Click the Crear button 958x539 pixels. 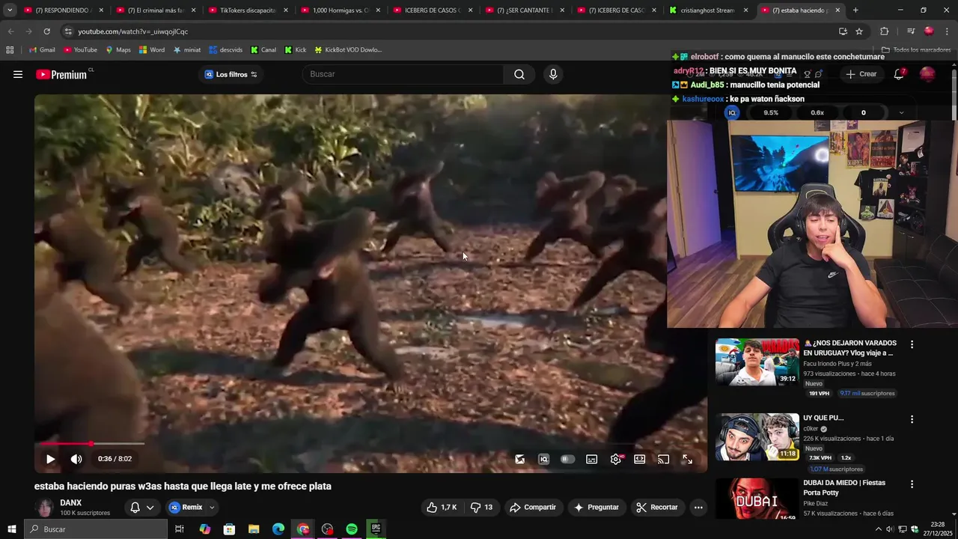[x=861, y=74]
